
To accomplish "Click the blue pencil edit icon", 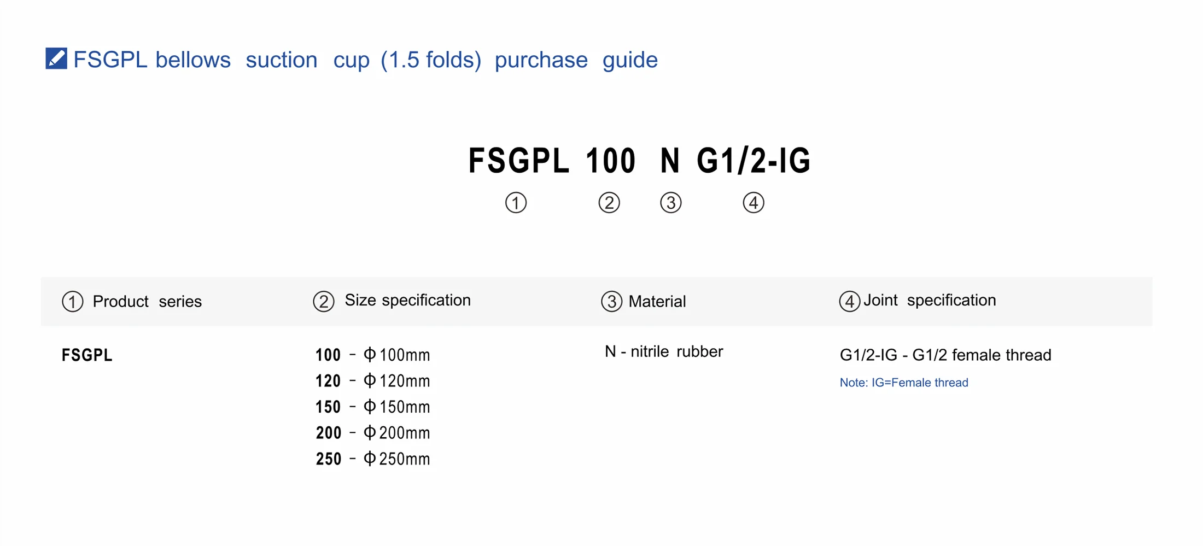I will [x=56, y=58].
